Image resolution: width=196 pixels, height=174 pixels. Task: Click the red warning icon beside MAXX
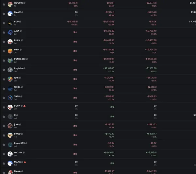click(x=25, y=162)
